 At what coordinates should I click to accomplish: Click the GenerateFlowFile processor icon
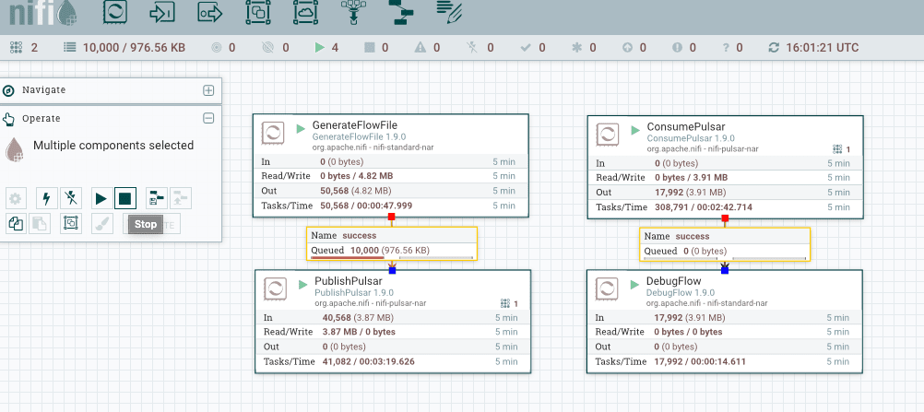pyautogui.click(x=274, y=135)
